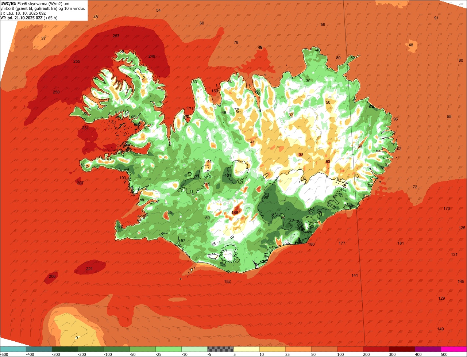Image resolution: width=467 pixels, height=357 pixels.
Task: Click the flux value 170
Action: 447,208
